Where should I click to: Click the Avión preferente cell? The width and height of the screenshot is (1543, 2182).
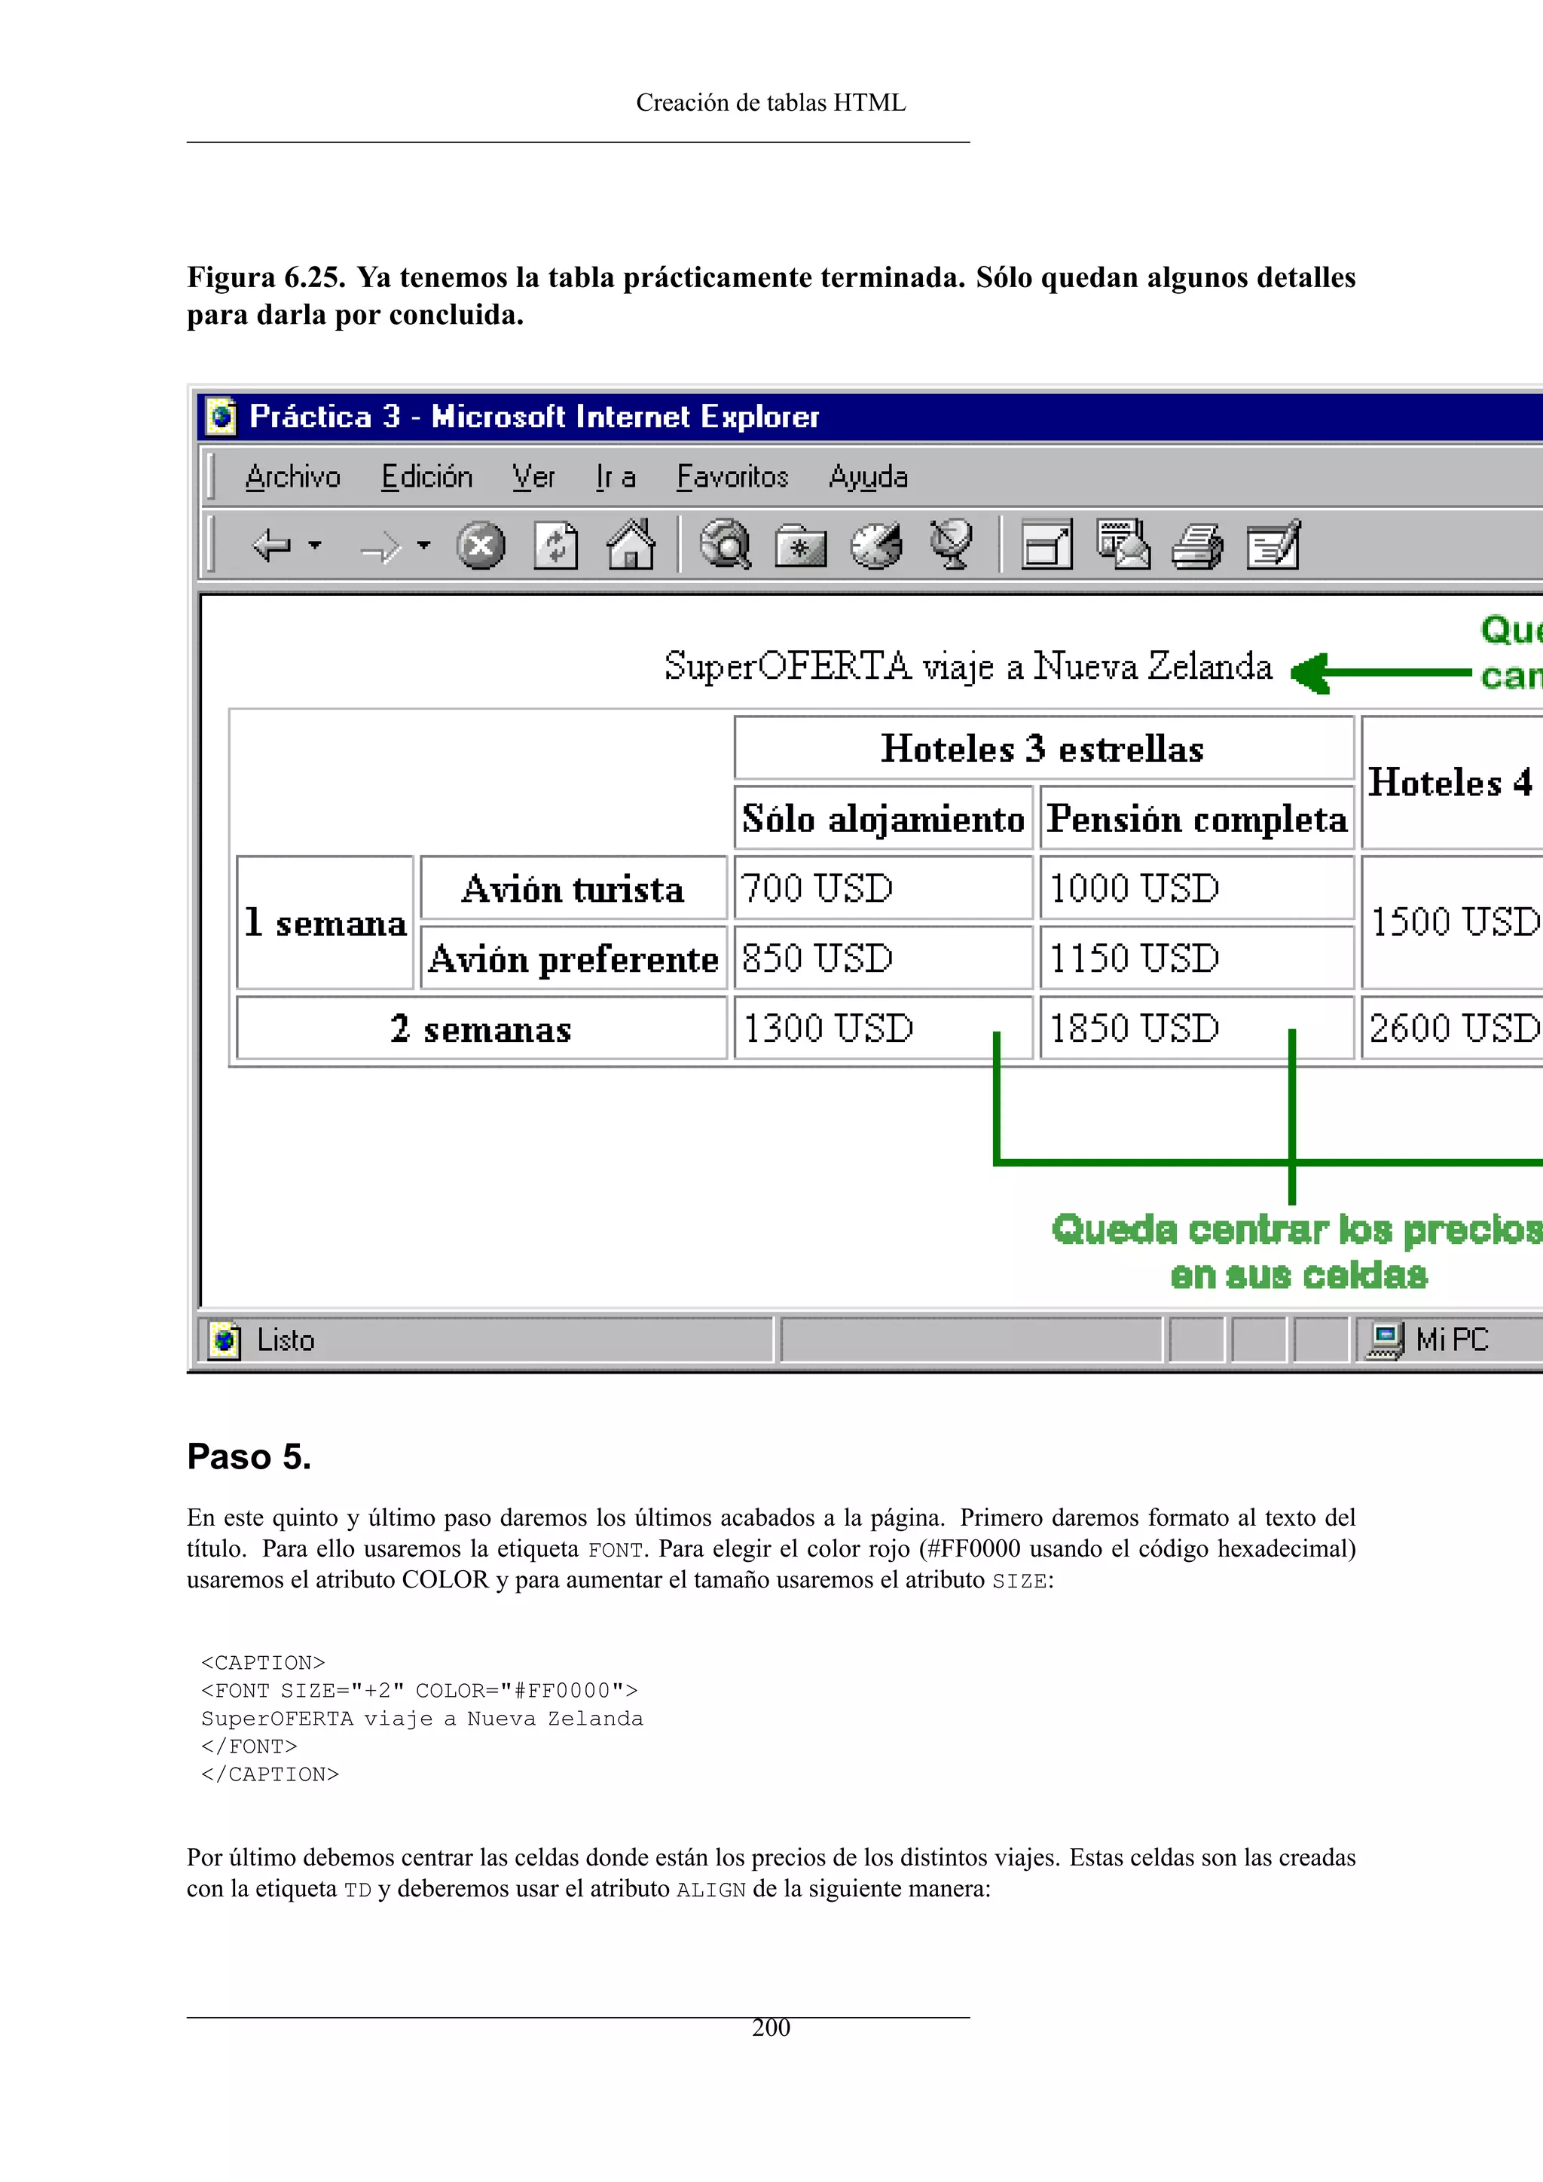tap(573, 958)
